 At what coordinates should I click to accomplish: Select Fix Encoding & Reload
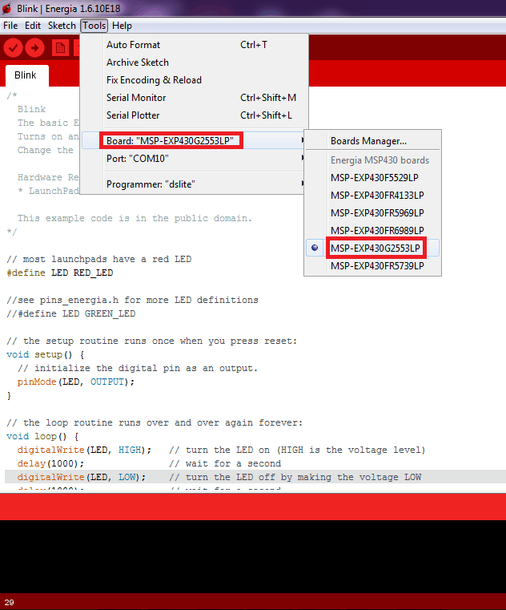click(x=154, y=80)
